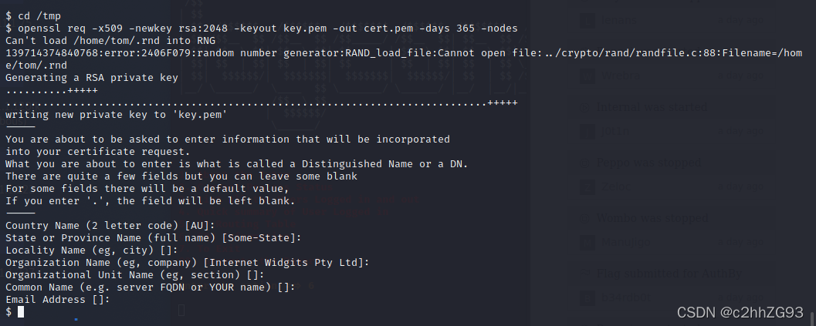816x326 pixels.
Task: Click the "Common Name (e.g. server FQDN" line
Action: [x=150, y=287]
